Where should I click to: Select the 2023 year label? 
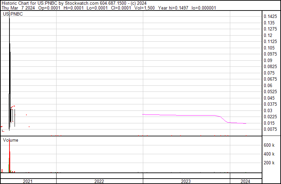coord(186,181)
